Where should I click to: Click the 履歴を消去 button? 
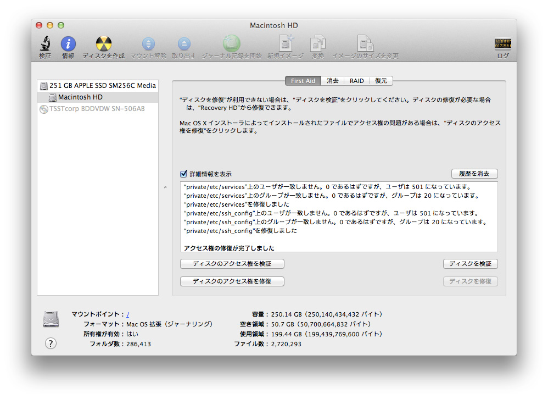[x=474, y=174]
